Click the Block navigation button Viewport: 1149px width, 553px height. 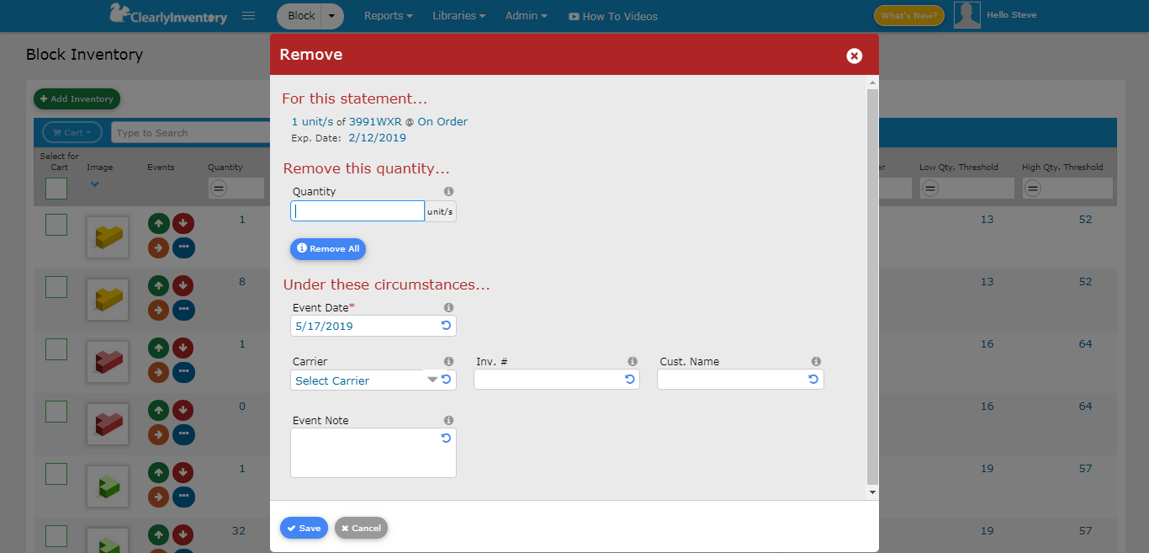[x=301, y=16]
